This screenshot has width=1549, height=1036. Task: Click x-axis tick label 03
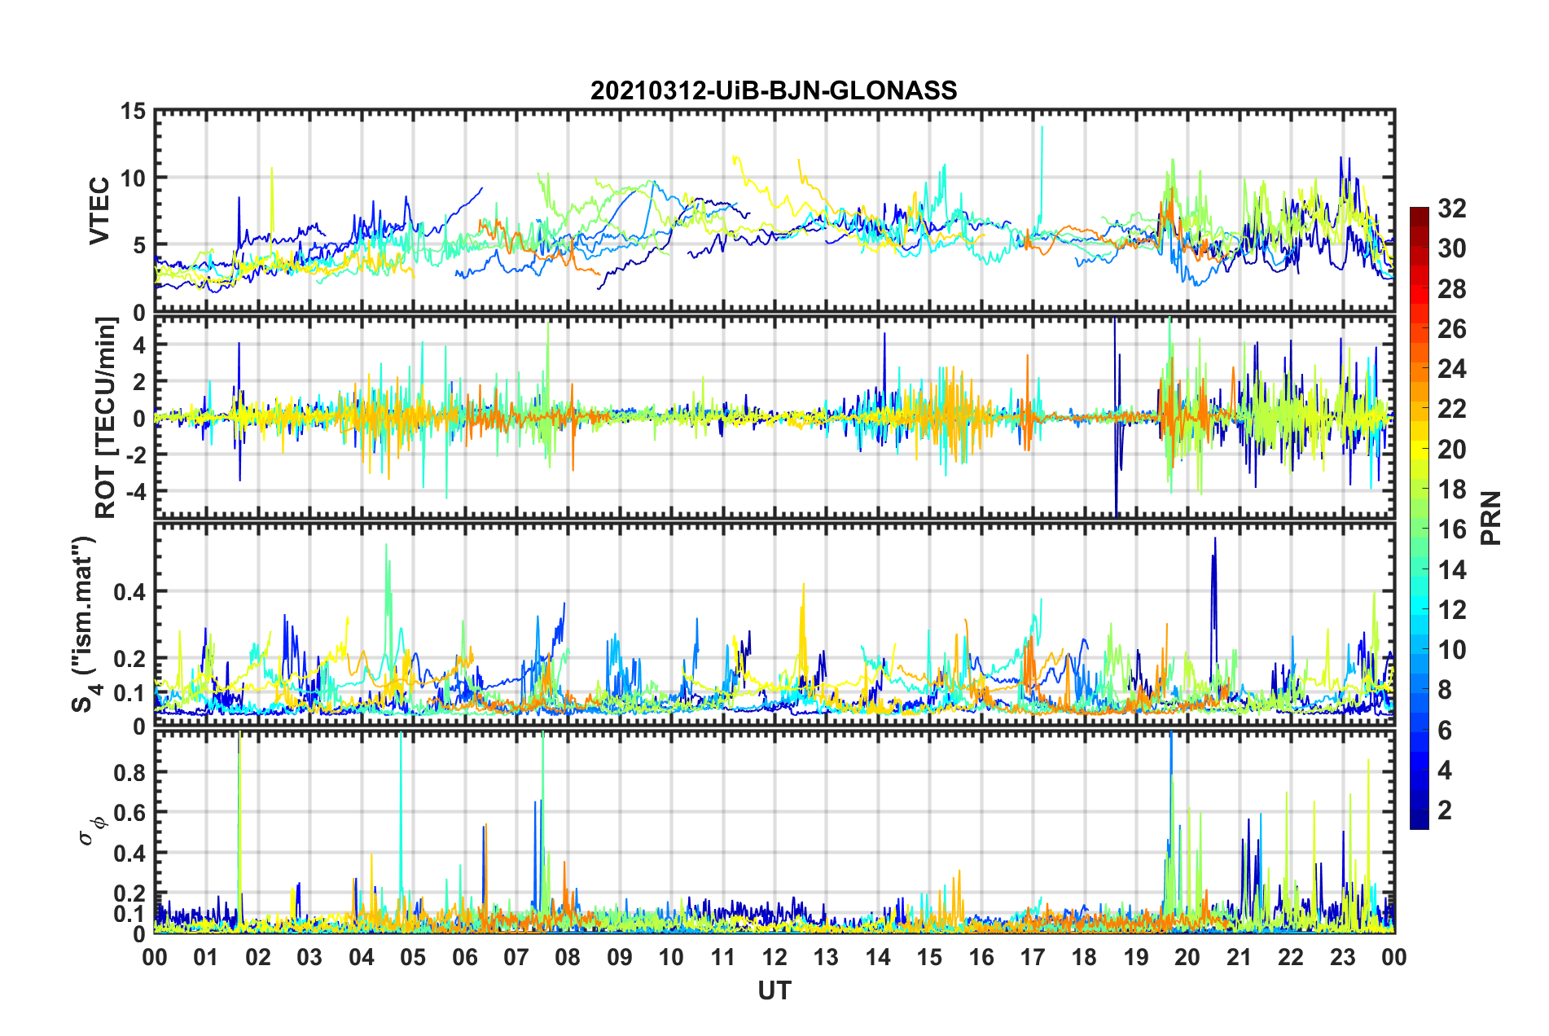309,957
